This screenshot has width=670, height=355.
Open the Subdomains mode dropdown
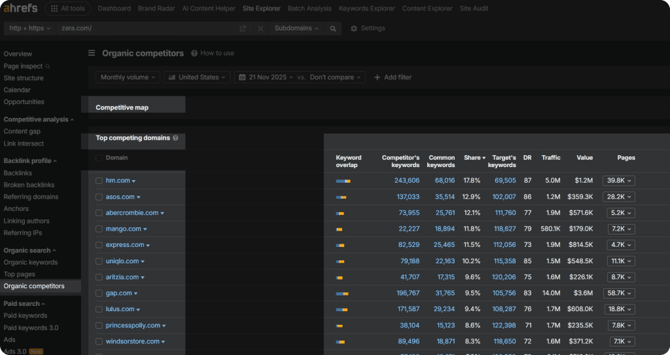[296, 28]
